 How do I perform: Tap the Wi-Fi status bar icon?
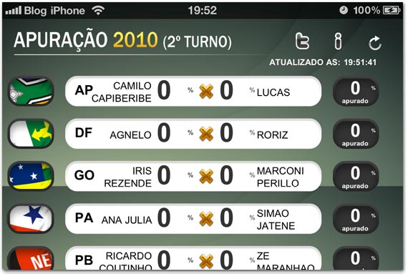click(x=98, y=11)
